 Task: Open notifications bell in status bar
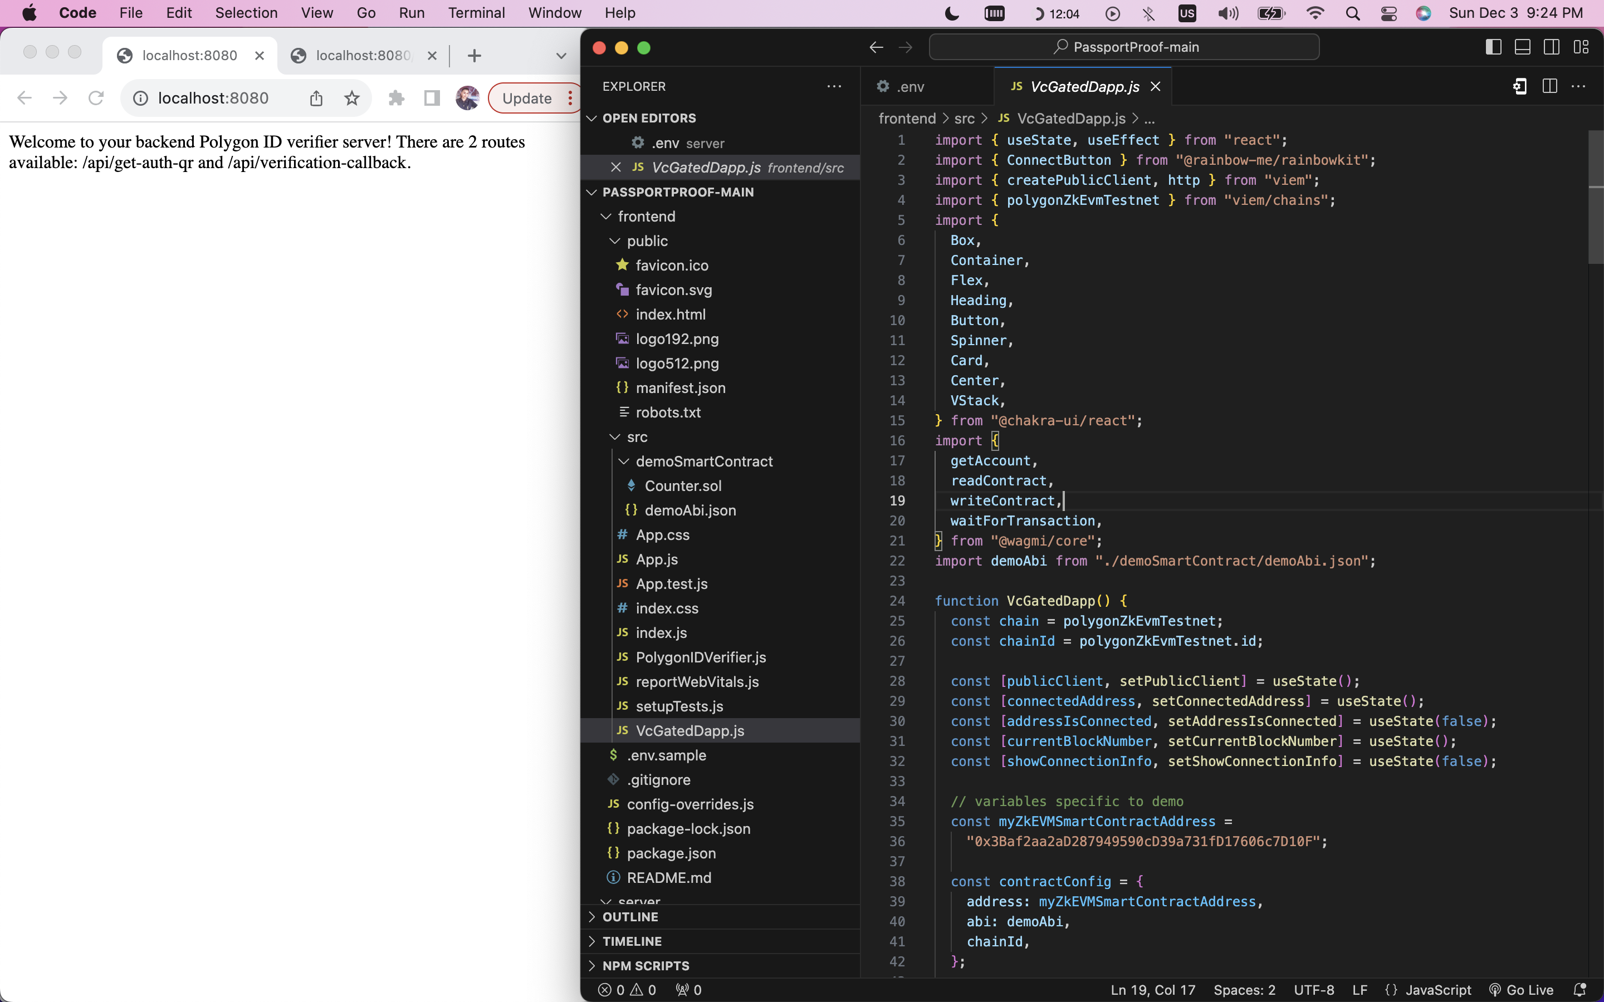[x=1580, y=989]
